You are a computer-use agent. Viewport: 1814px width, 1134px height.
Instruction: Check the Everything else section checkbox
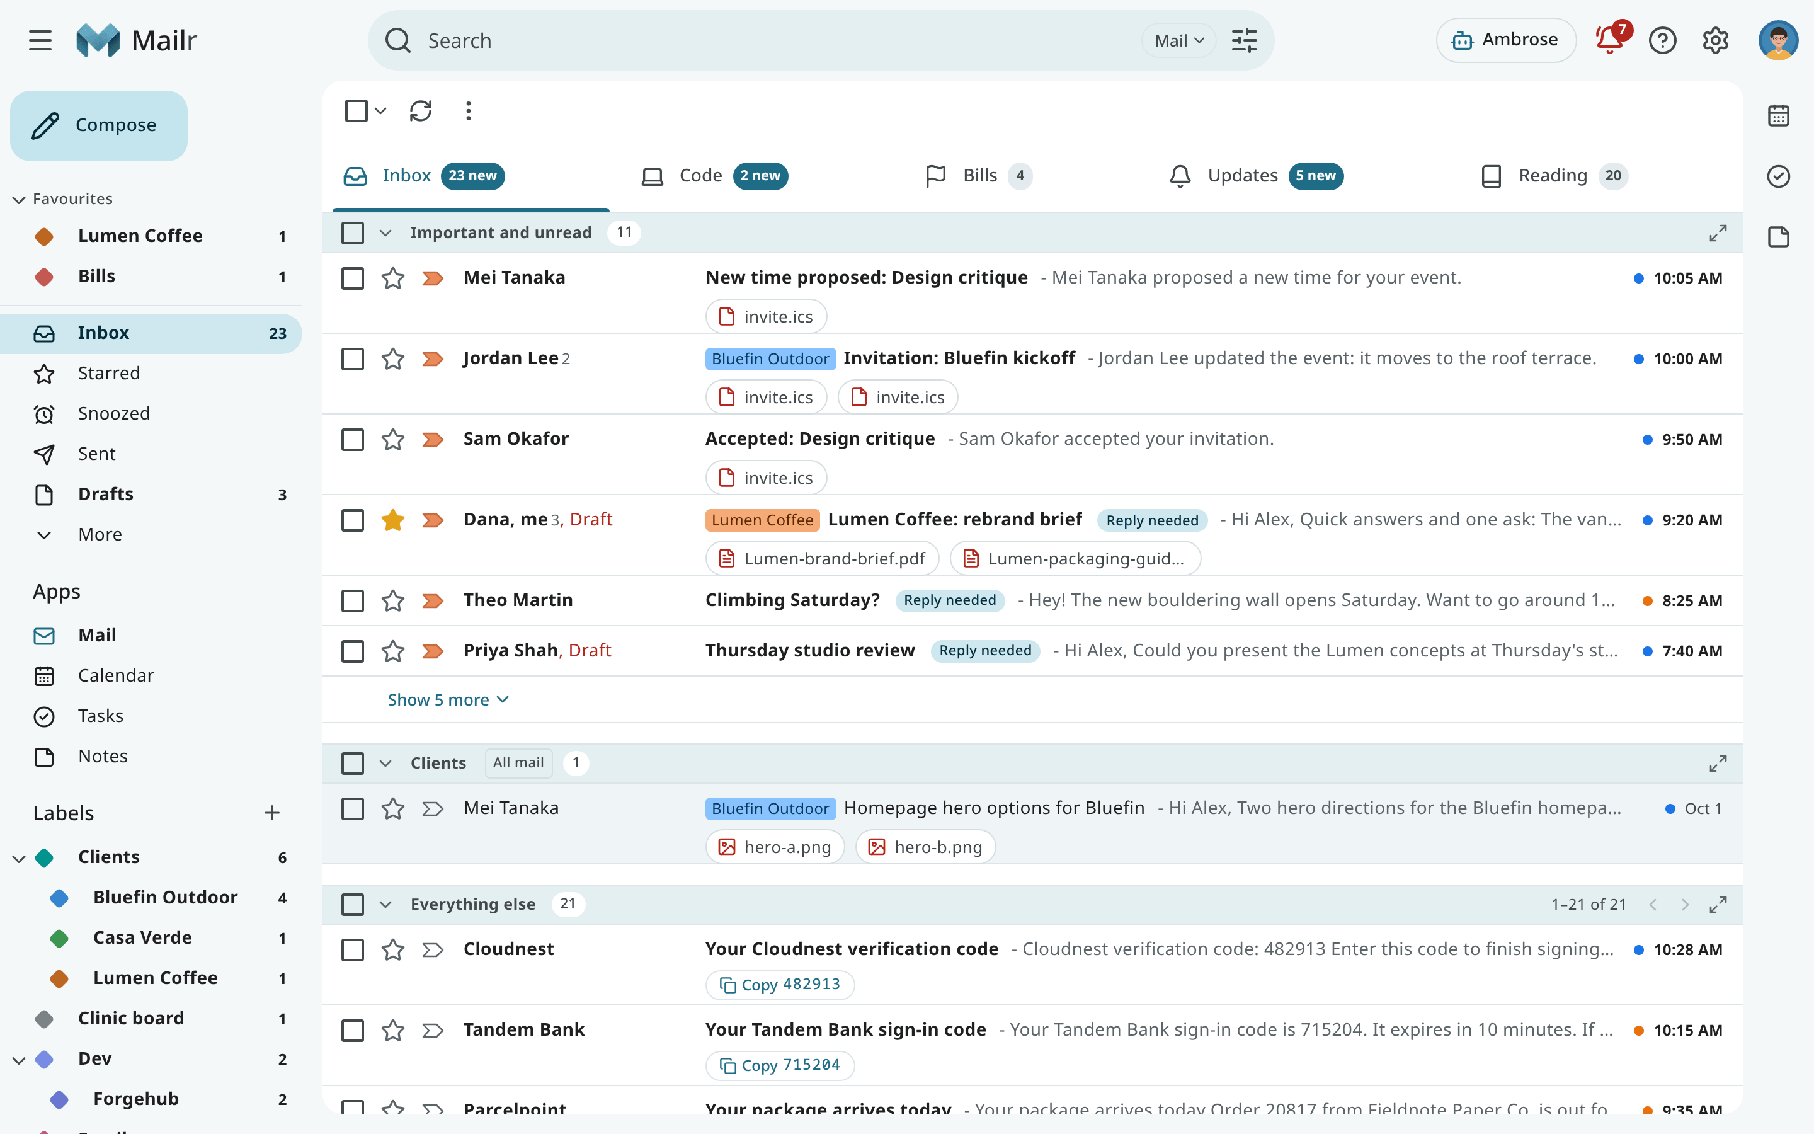coord(352,905)
